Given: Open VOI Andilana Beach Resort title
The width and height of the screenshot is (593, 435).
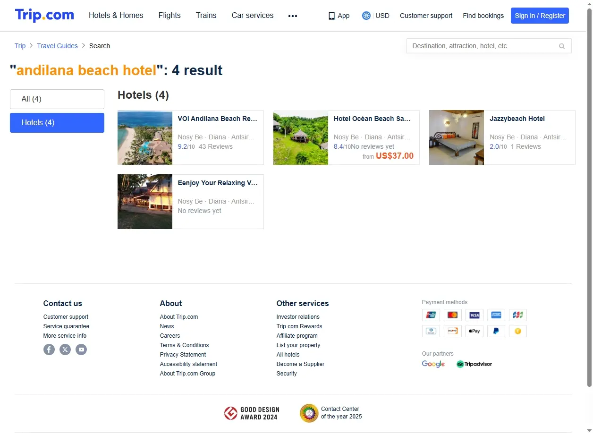Looking at the screenshot, I should pos(218,119).
